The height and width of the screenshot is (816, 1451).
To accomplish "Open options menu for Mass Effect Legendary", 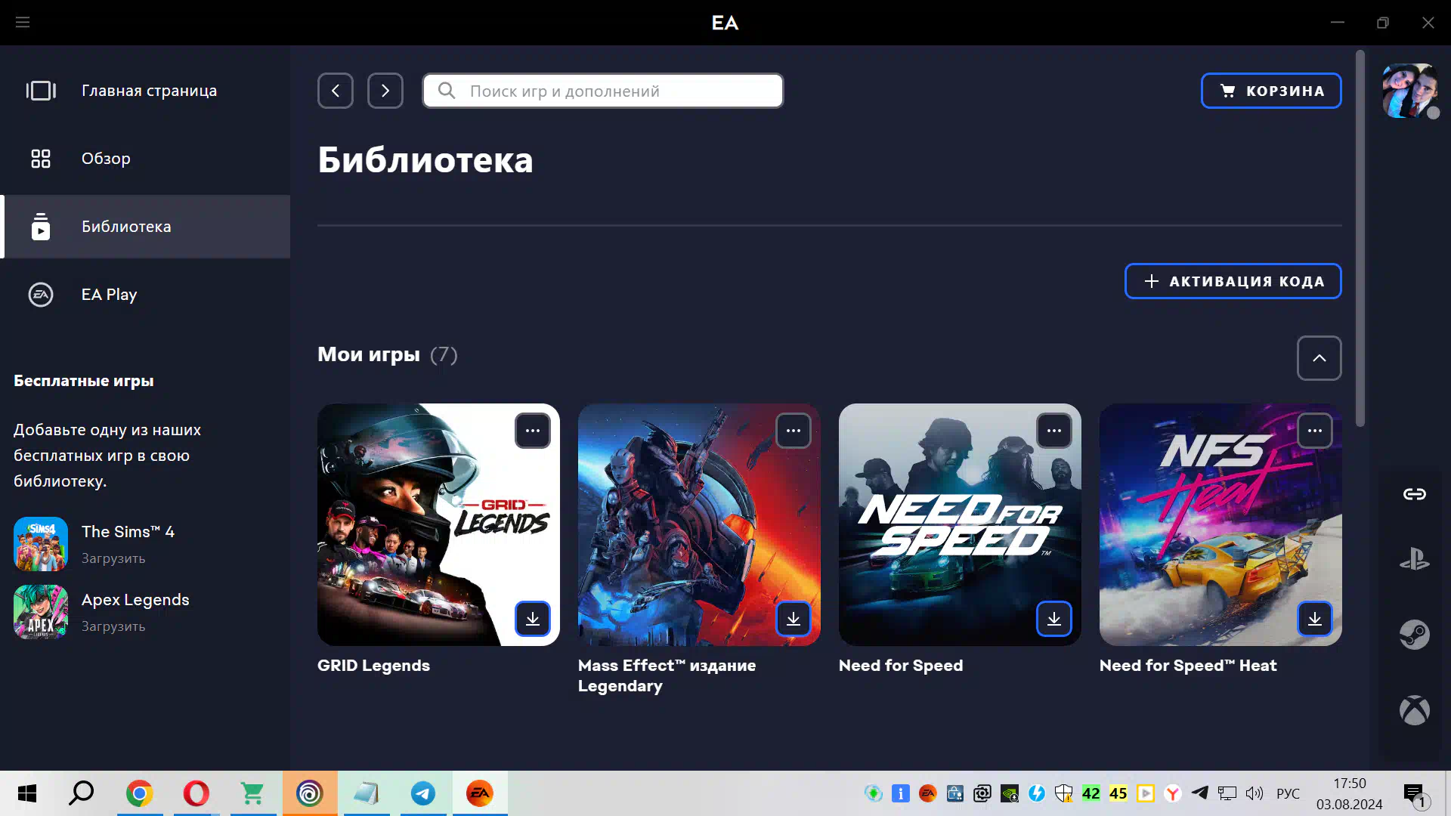I will tap(794, 431).
